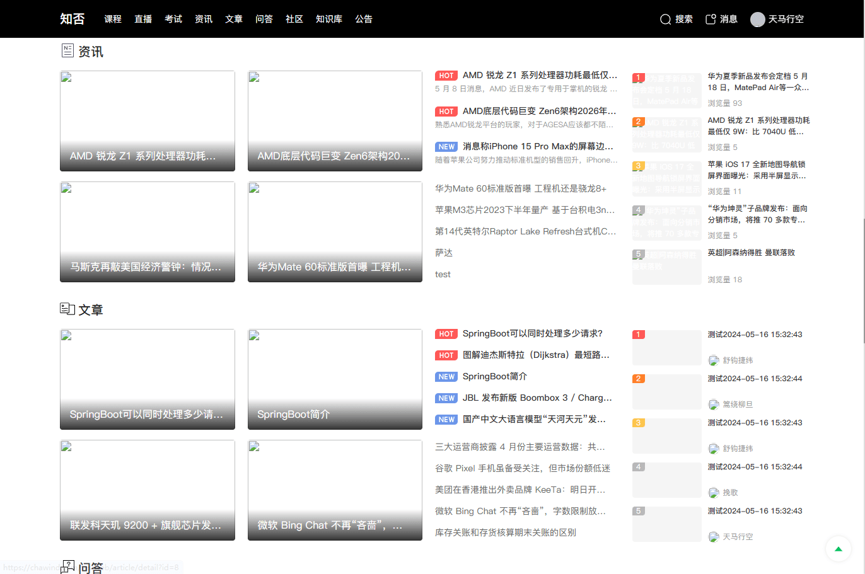Open the 公告 navigation item
The image size is (865, 574).
pyautogui.click(x=363, y=19)
